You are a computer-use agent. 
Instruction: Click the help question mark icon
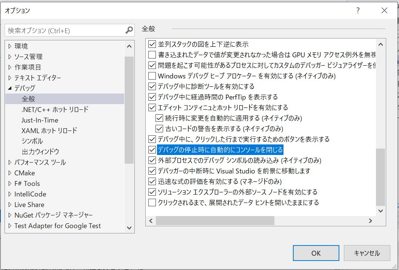[358, 11]
